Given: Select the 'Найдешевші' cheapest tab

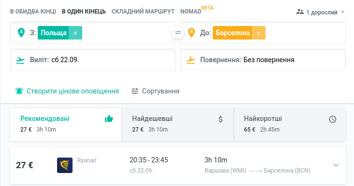Looking at the screenshot, I should (177, 125).
